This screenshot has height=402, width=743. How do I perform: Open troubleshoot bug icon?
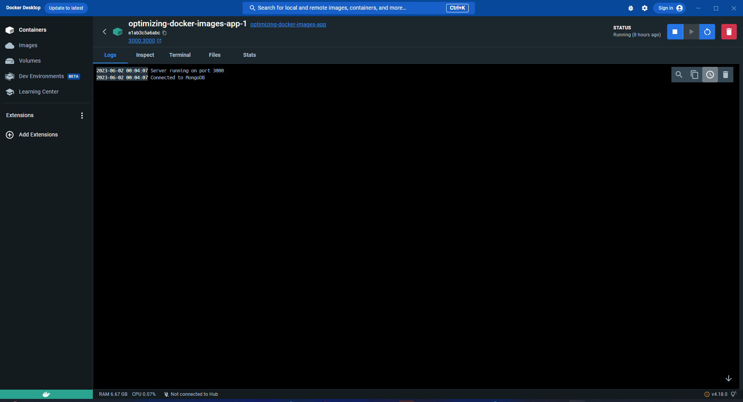631,8
